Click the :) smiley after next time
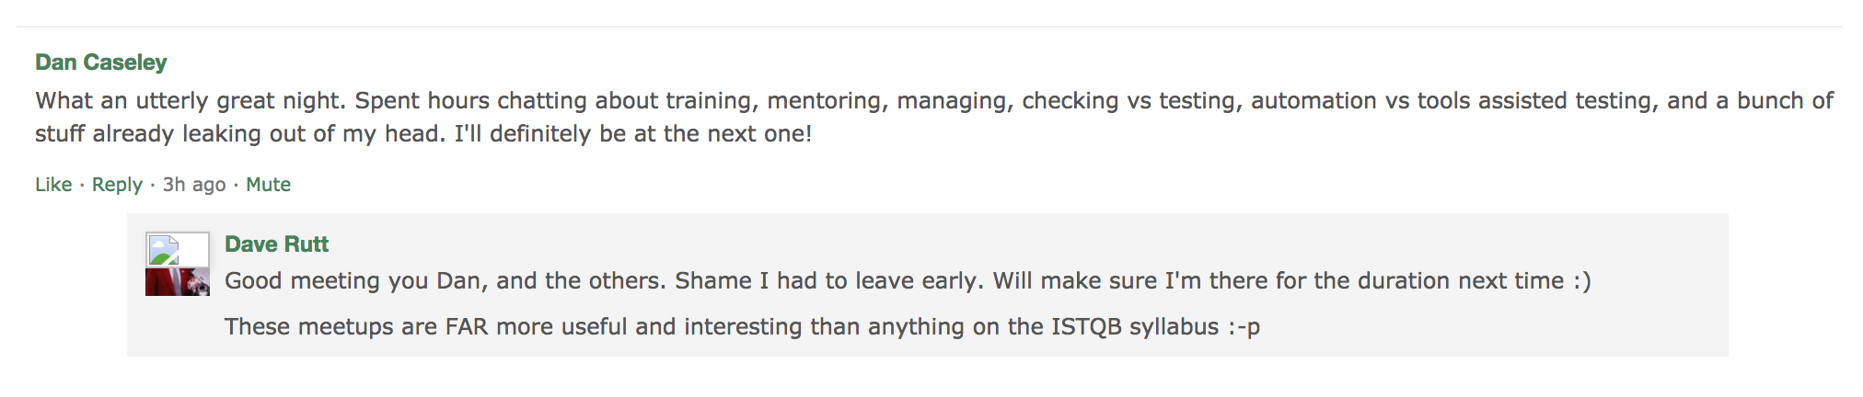 tap(1581, 281)
